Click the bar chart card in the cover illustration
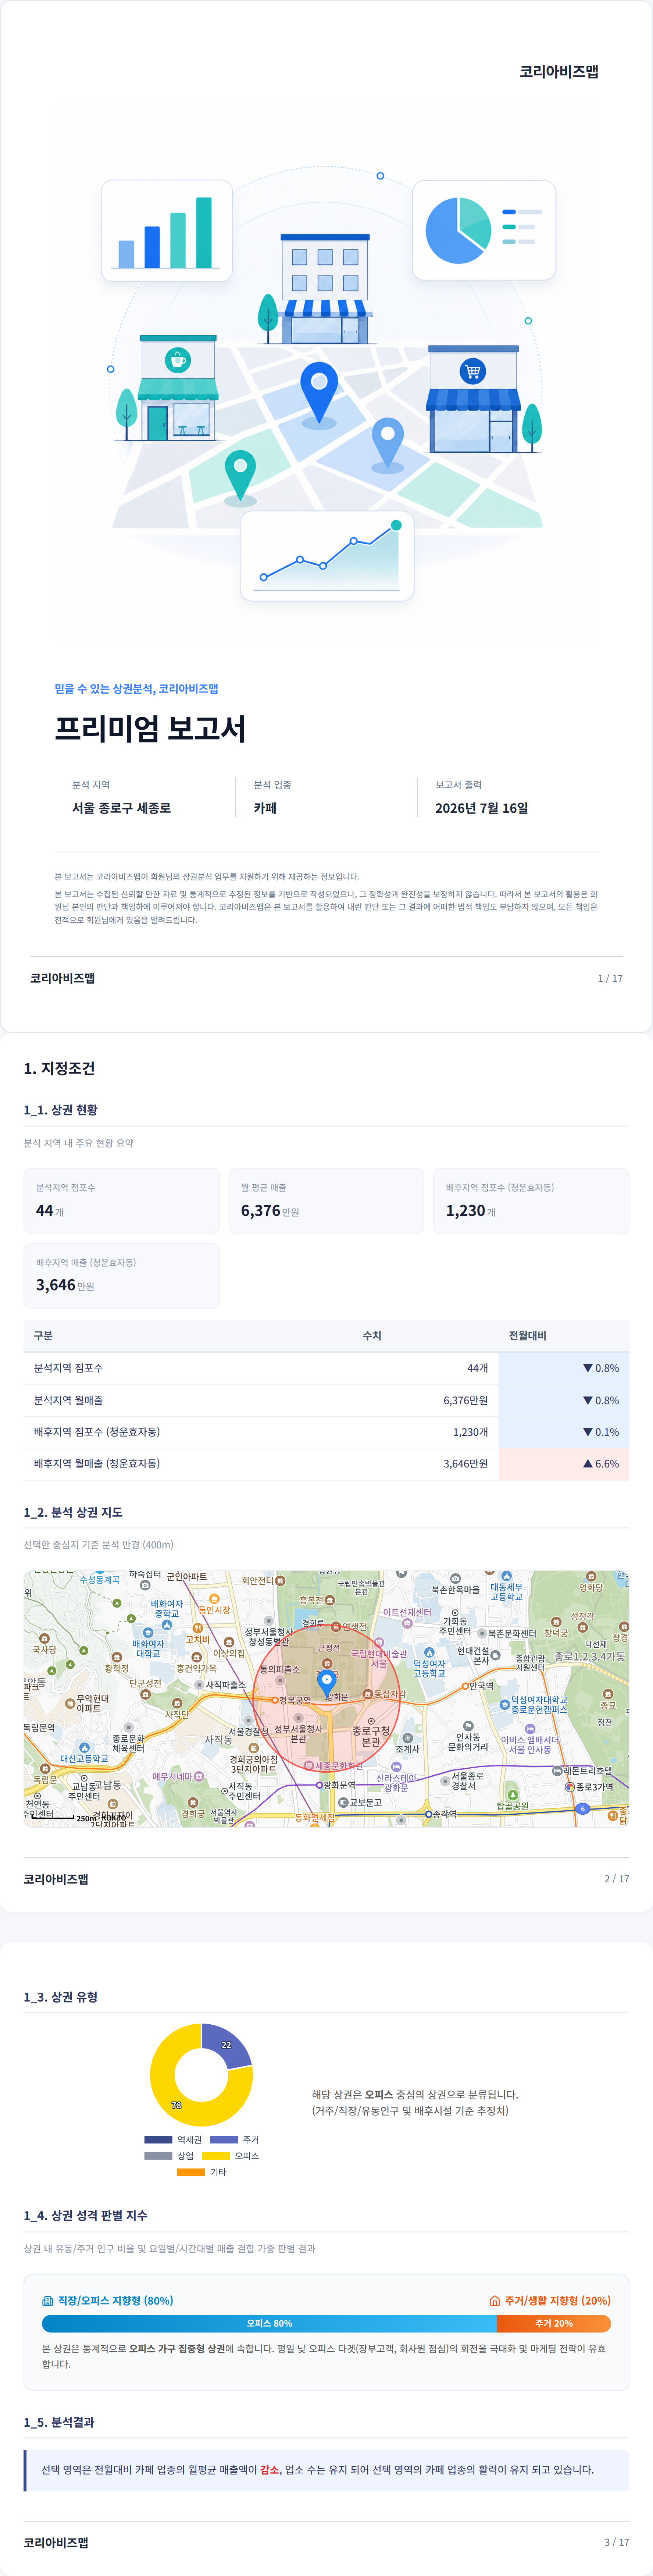This screenshot has height=2576, width=653. coord(167,231)
